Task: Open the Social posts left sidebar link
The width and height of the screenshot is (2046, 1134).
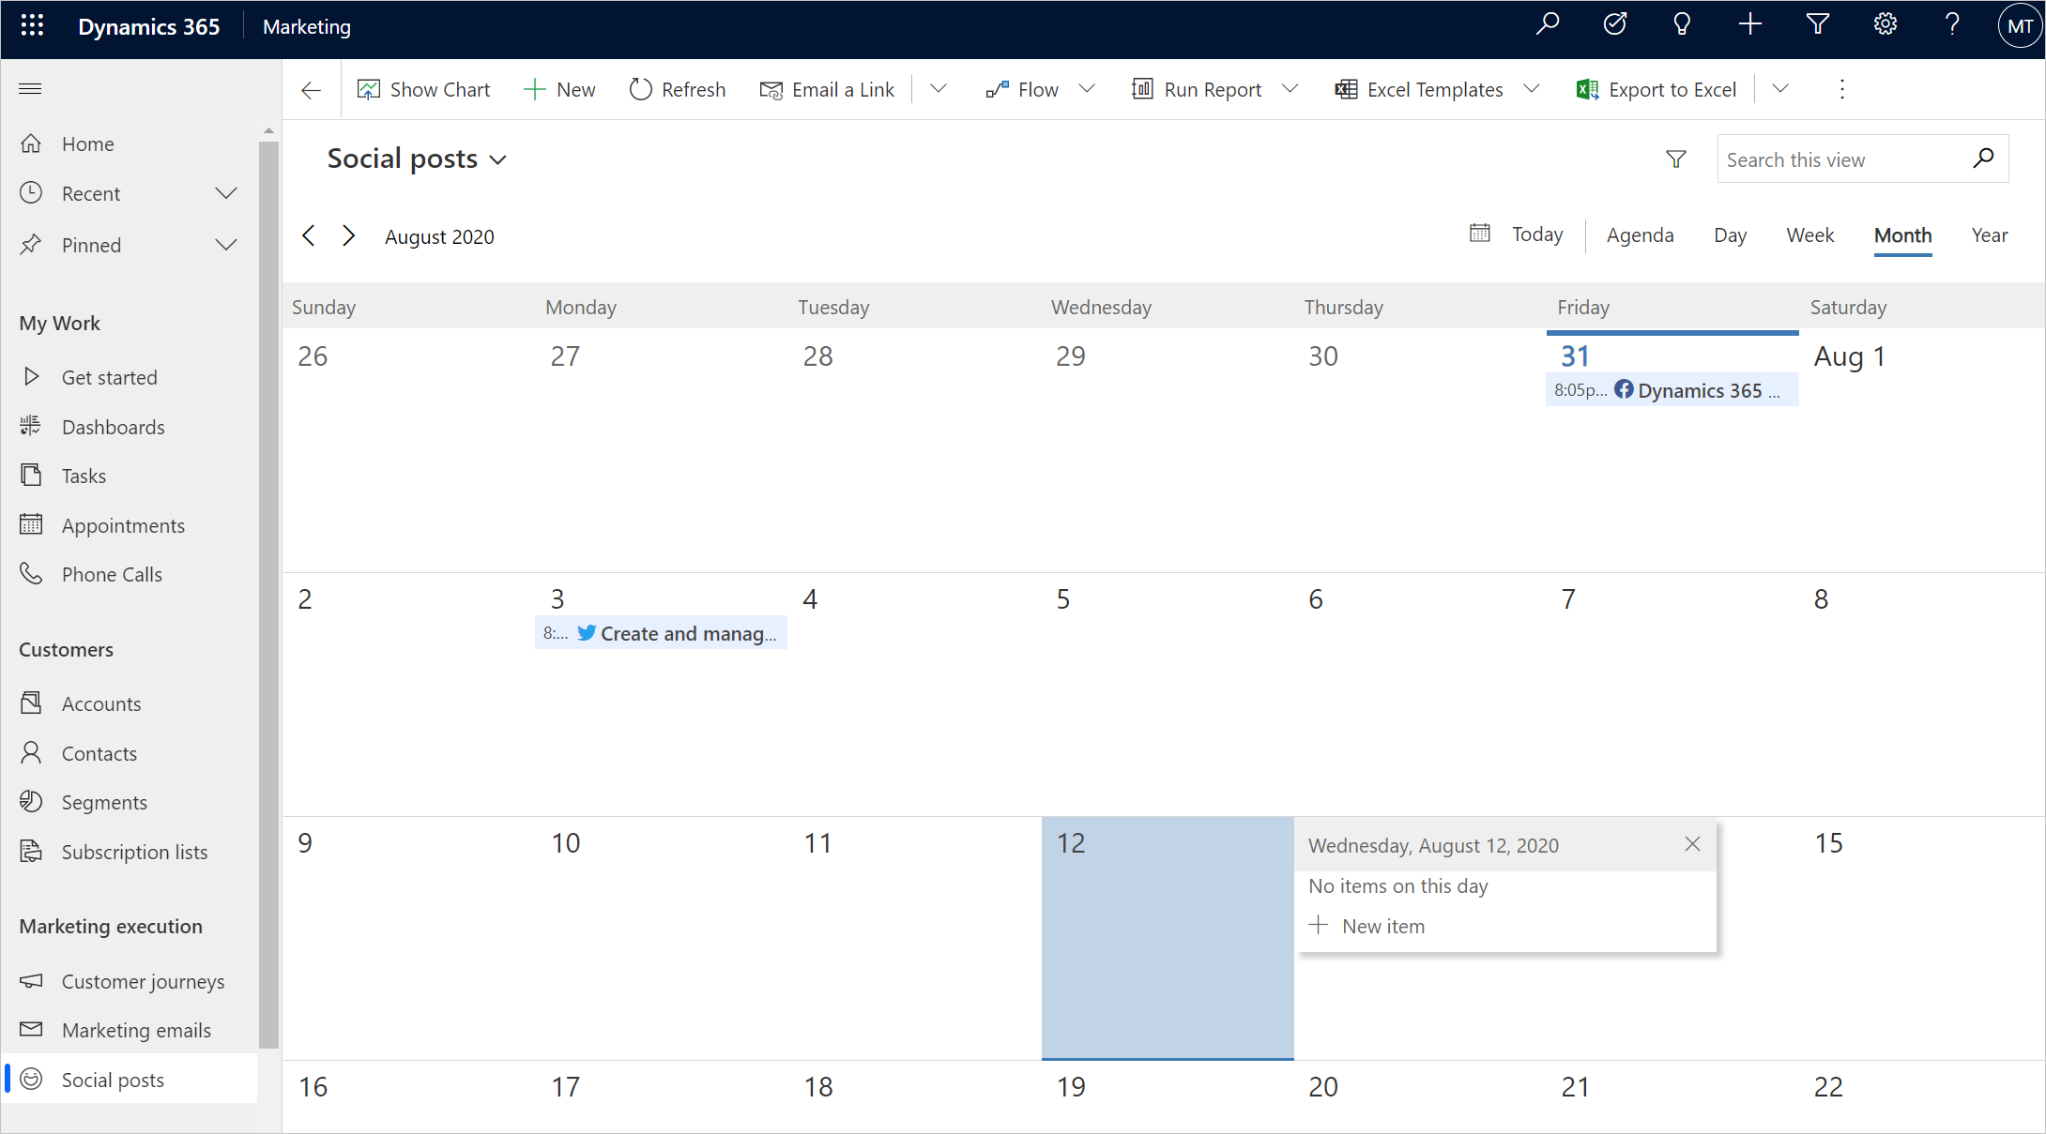Action: (x=112, y=1080)
